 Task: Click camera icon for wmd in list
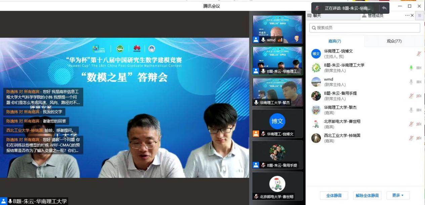pos(419,82)
